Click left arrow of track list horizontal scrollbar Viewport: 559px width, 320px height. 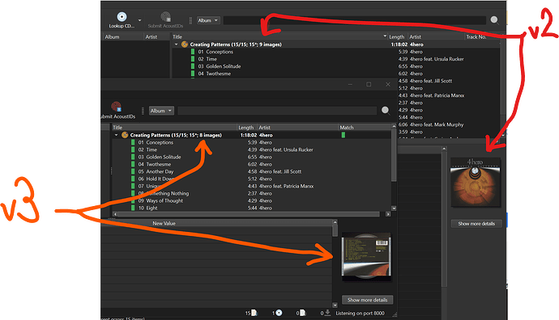(115, 214)
